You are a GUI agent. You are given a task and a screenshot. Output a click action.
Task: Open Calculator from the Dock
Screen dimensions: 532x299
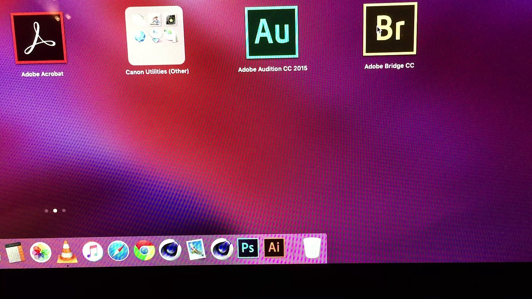tap(14, 252)
